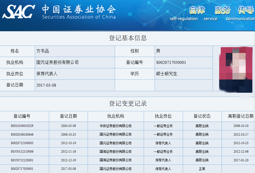Click record number S0350712120001
The width and height of the screenshot is (255, 173).
(22, 160)
